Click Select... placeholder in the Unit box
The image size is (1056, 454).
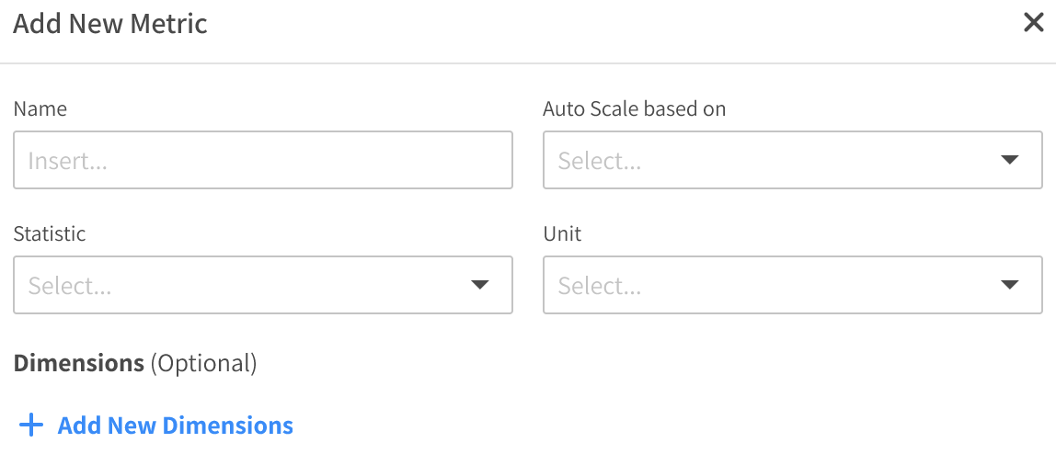point(600,287)
